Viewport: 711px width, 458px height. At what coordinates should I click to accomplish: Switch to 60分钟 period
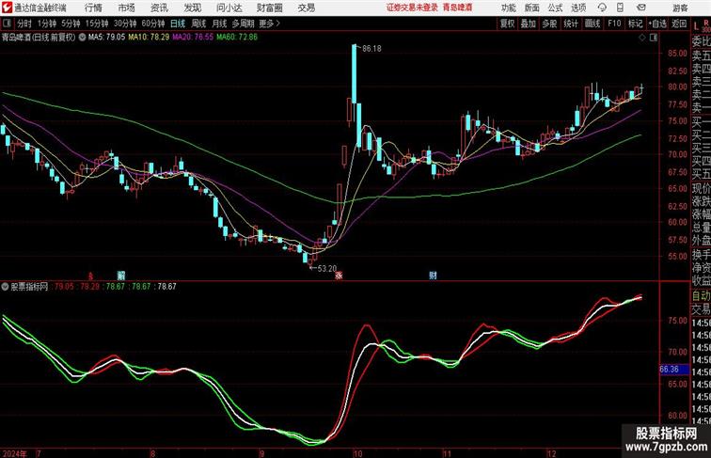[152, 24]
